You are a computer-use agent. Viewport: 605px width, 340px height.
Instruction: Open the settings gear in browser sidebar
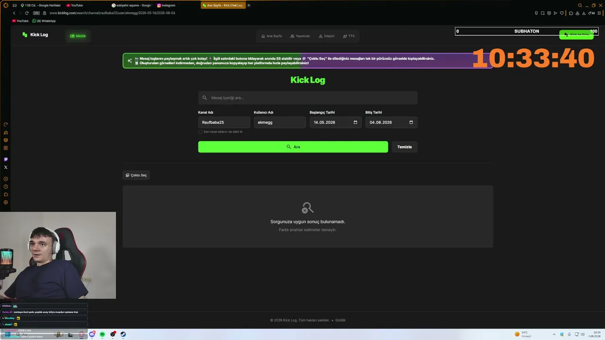[x=6, y=202]
